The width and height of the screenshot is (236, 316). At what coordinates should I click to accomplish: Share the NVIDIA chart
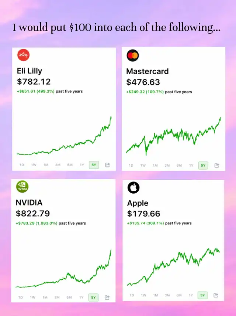[x=107, y=297]
